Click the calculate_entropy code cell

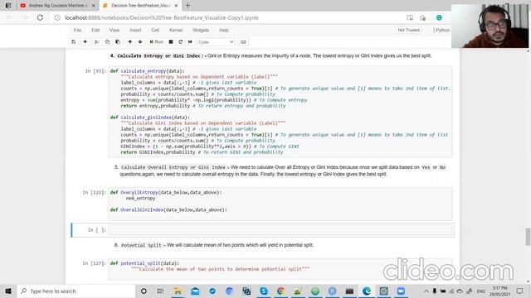(x=280, y=112)
